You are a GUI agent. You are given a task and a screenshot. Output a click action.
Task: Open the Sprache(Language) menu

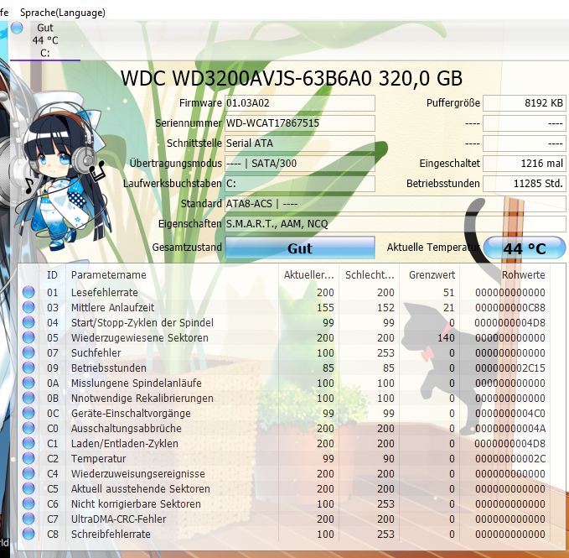62,13
